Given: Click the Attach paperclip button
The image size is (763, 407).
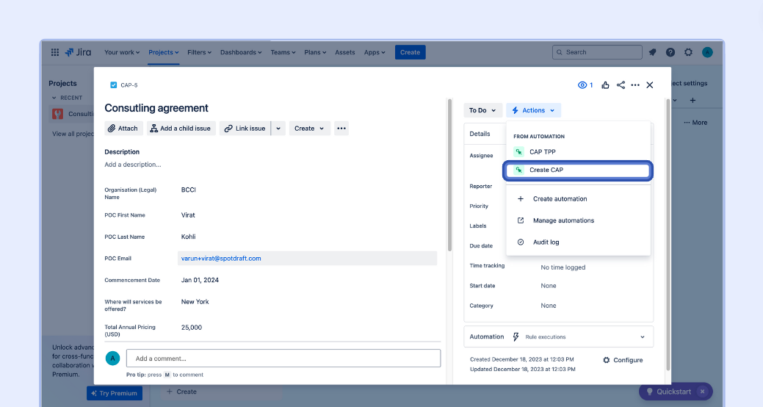Looking at the screenshot, I should pos(123,129).
